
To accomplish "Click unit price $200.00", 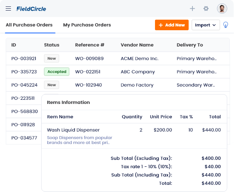I will pyautogui.click(x=163, y=130).
